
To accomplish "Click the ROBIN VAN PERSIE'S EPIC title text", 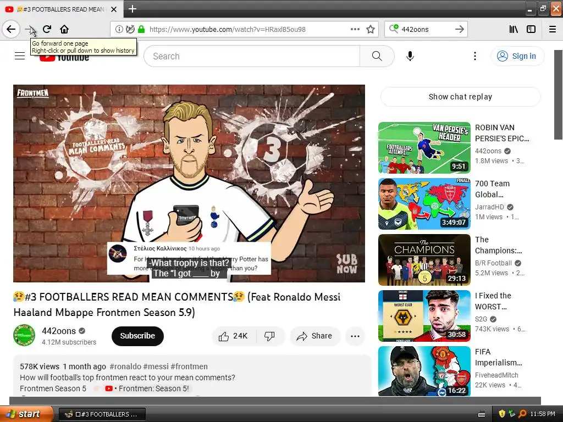I will [x=502, y=133].
